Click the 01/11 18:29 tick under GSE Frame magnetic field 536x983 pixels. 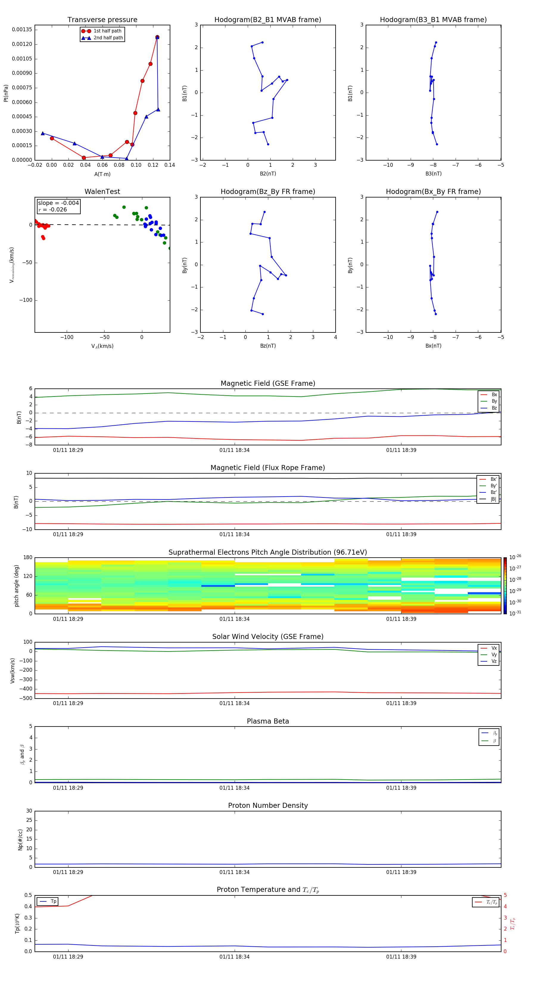click(x=68, y=450)
